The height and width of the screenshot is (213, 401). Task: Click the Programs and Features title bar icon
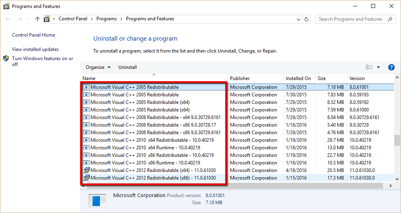[x=6, y=6]
